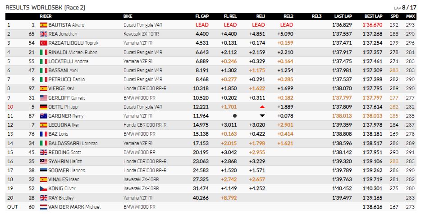
Task: Select the MAX speed column header
Action: (x=410, y=16)
